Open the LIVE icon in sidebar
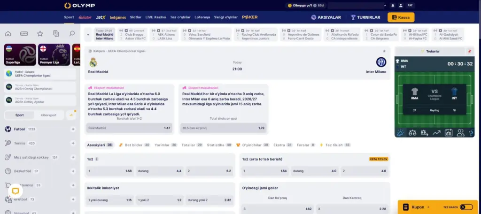Screen dimensions: 481x214 [24, 34]
